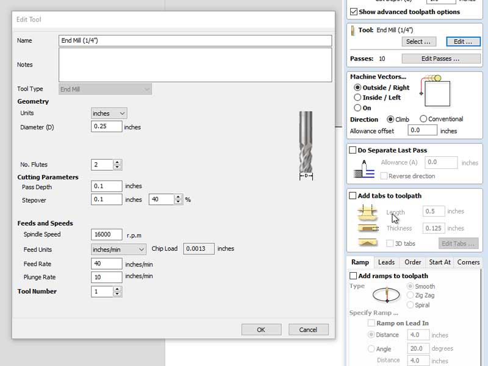Screen dimensions: 488x366
Task: Select Inside / Left machine vectors option
Action: pos(358,98)
